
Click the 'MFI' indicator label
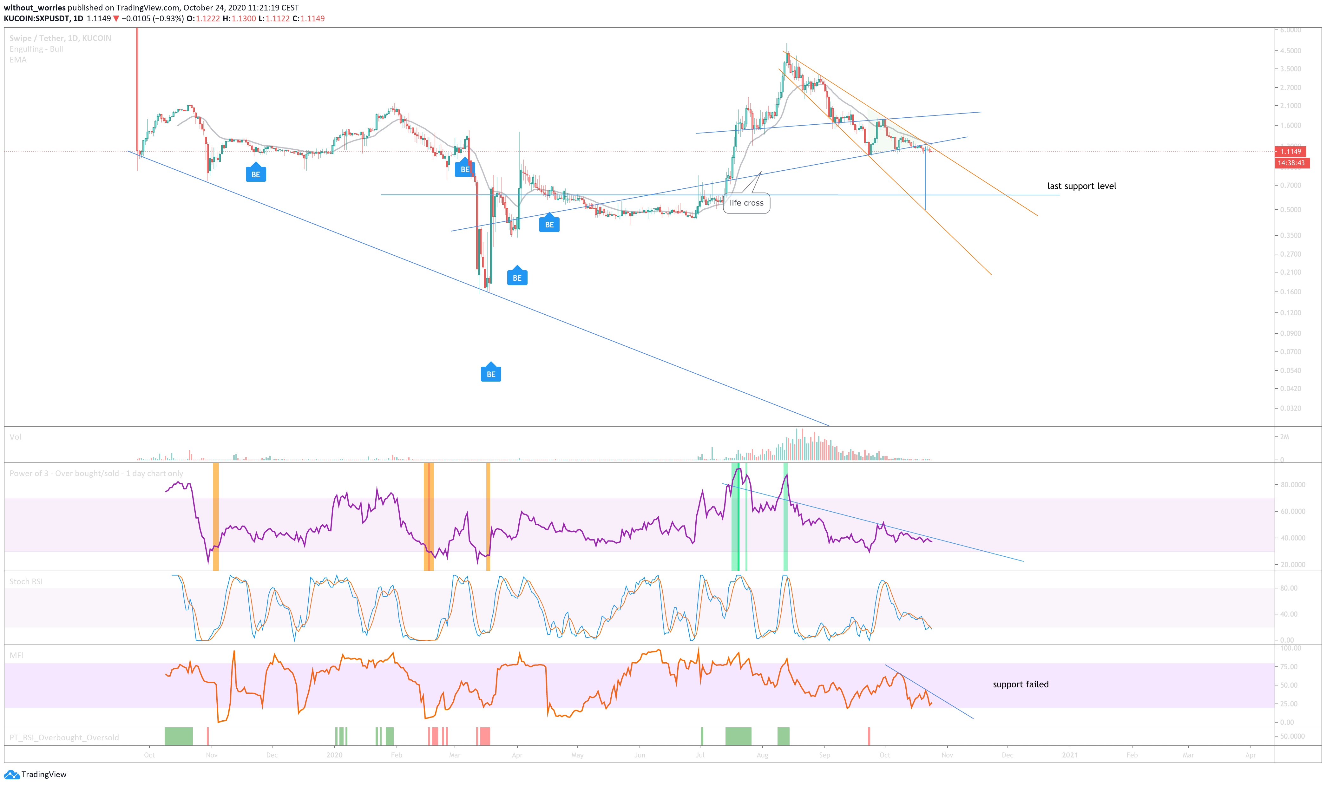16,655
